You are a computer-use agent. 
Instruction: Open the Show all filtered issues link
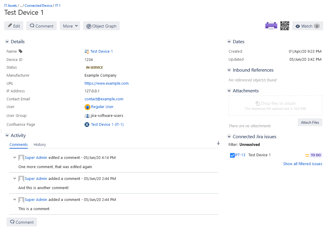[302, 164]
